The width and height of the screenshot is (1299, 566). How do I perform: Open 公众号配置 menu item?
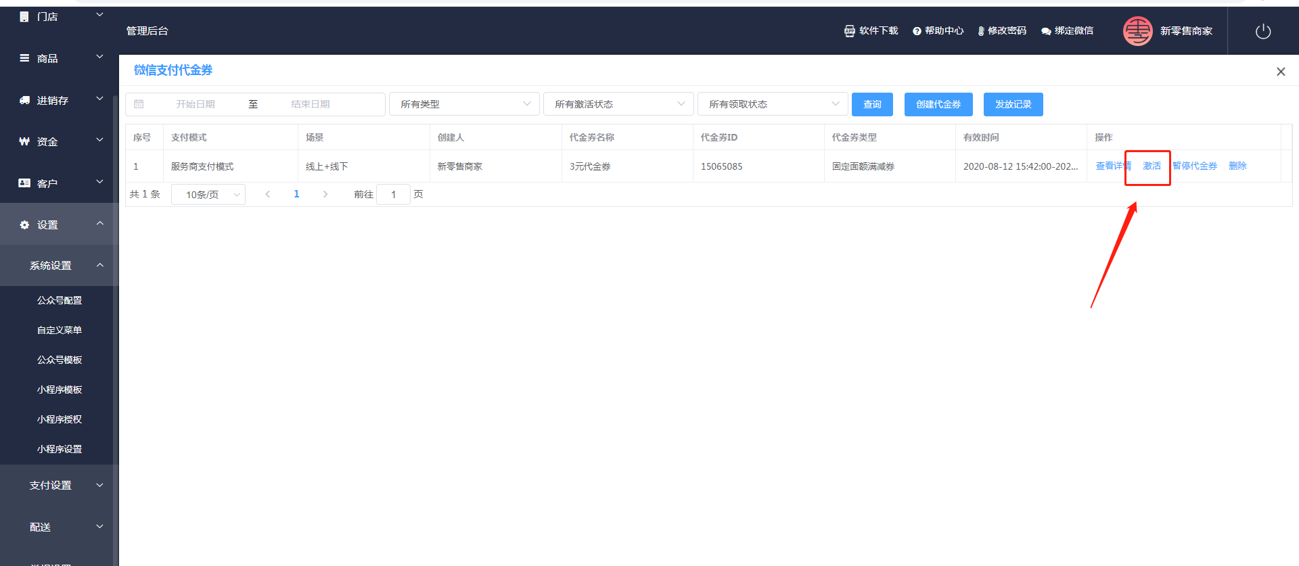(x=60, y=300)
